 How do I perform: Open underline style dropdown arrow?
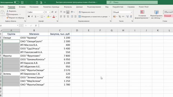coord(38,17)
